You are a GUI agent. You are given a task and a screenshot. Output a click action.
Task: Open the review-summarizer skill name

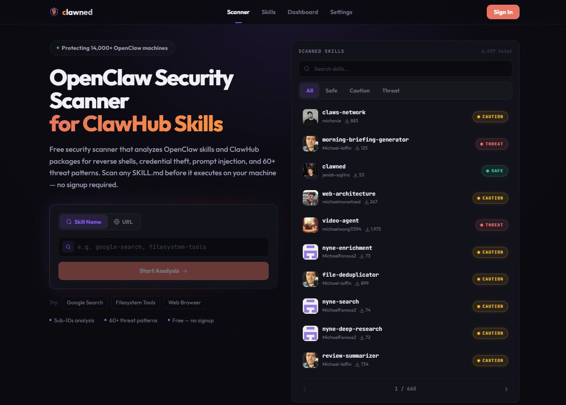[x=350, y=356]
